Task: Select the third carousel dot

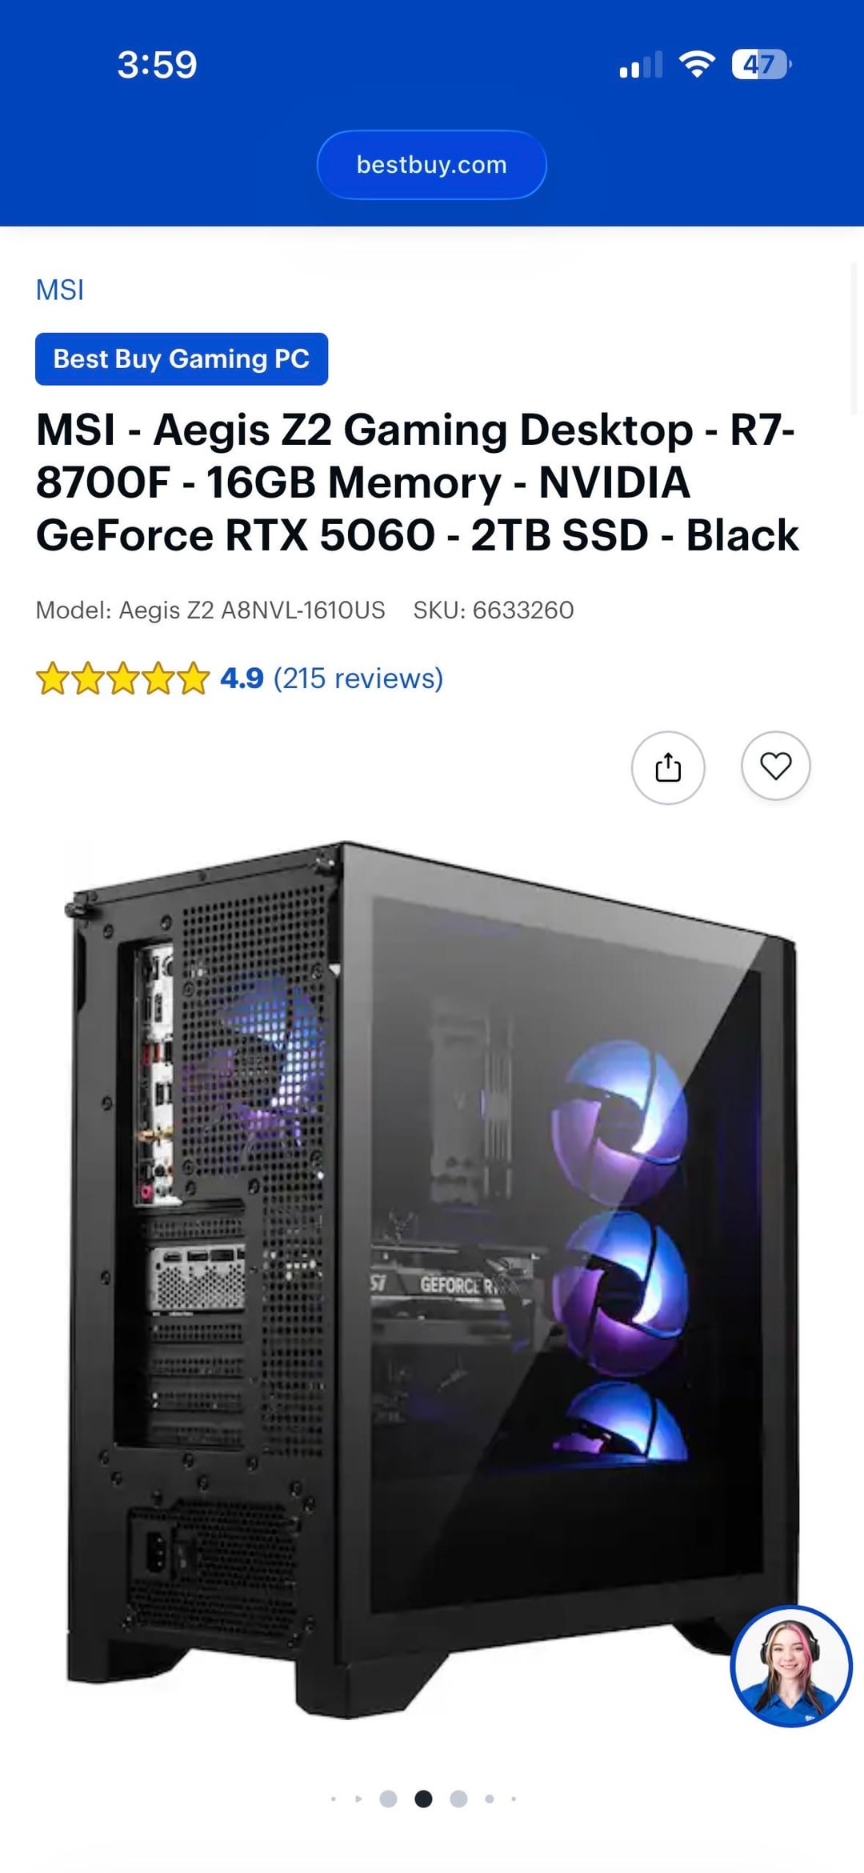Action: click(388, 1799)
